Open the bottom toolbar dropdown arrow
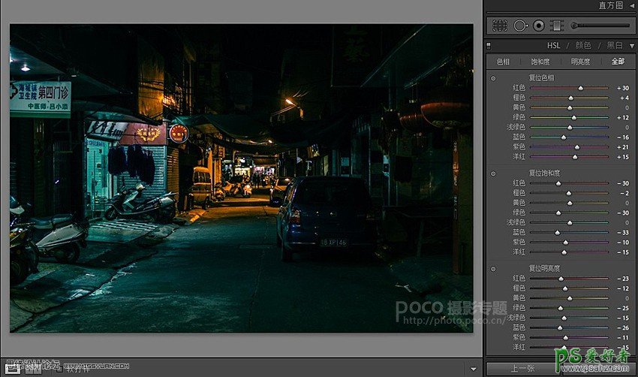 point(472,369)
